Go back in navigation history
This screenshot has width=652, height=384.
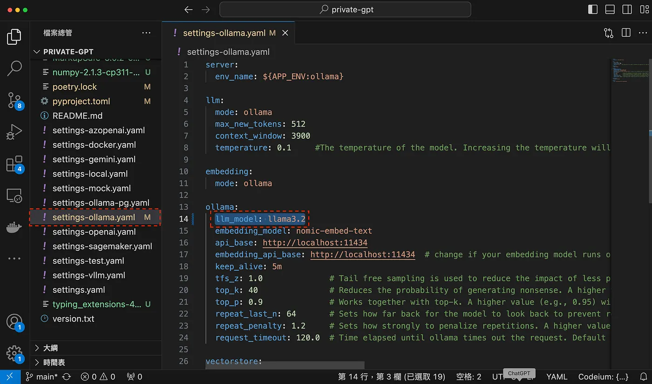(188, 9)
